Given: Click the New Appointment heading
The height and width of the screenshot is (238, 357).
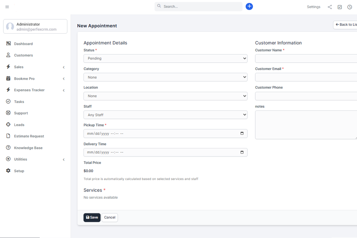Looking at the screenshot, I should point(97,26).
